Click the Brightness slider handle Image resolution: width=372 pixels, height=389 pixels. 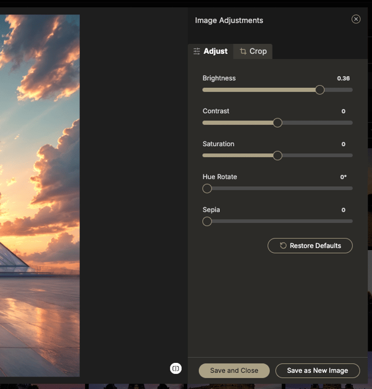pyautogui.click(x=320, y=89)
